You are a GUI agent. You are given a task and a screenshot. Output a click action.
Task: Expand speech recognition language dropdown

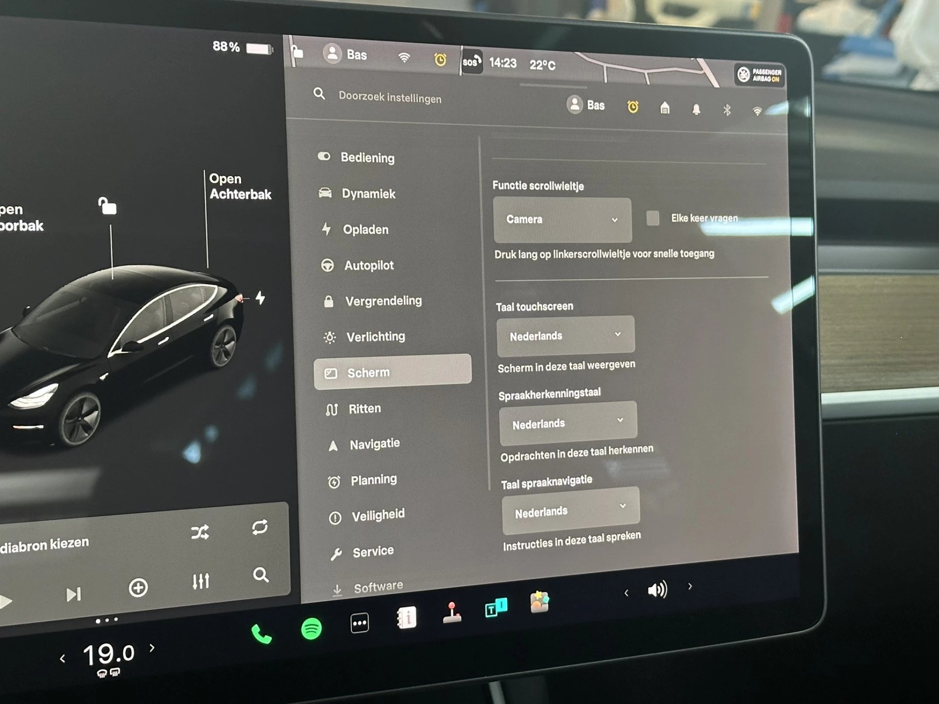(566, 424)
